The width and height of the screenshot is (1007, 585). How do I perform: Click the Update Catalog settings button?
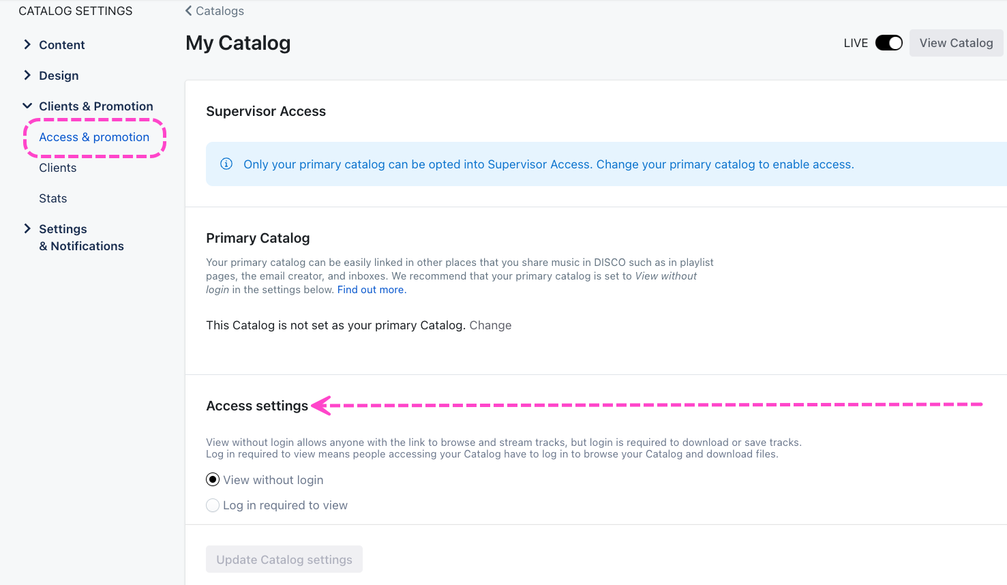click(284, 560)
